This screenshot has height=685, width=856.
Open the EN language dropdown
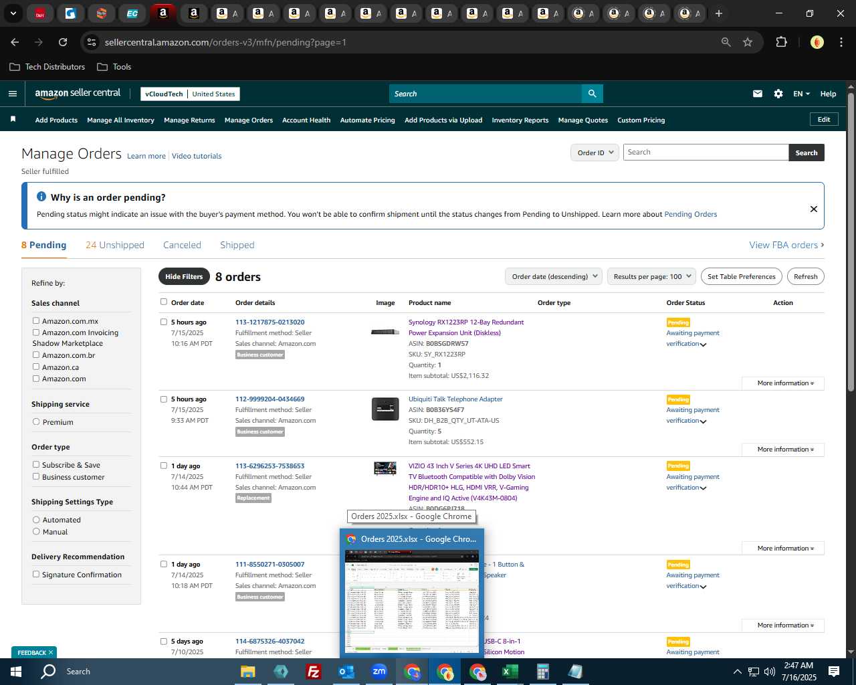(801, 94)
